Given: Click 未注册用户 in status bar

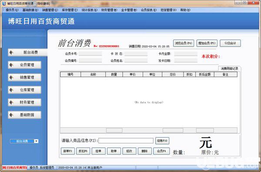Looking at the screenshot, I should tap(95, 168).
